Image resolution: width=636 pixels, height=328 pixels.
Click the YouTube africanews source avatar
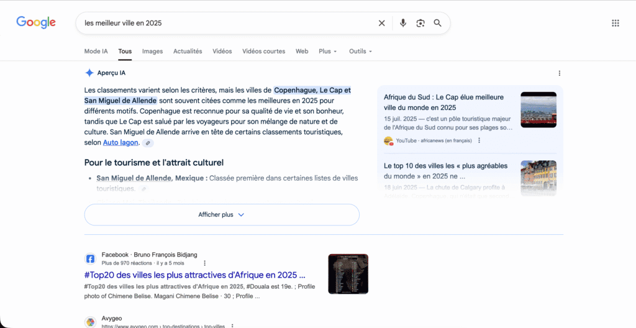click(x=388, y=140)
